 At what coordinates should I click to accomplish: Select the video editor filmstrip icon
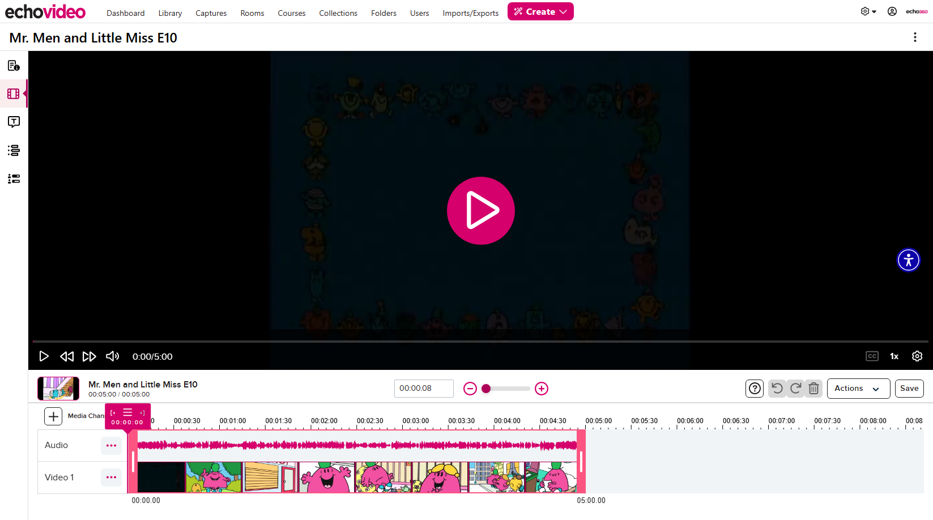[14, 94]
